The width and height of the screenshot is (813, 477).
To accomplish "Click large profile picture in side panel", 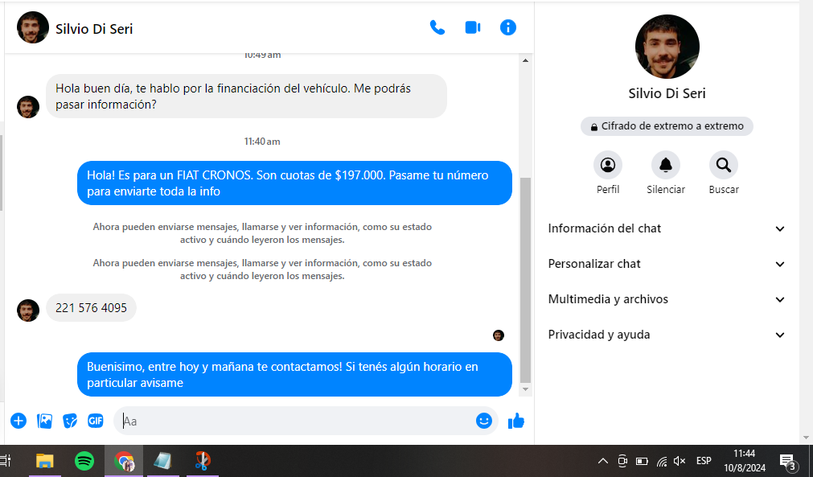I will pyautogui.click(x=667, y=47).
